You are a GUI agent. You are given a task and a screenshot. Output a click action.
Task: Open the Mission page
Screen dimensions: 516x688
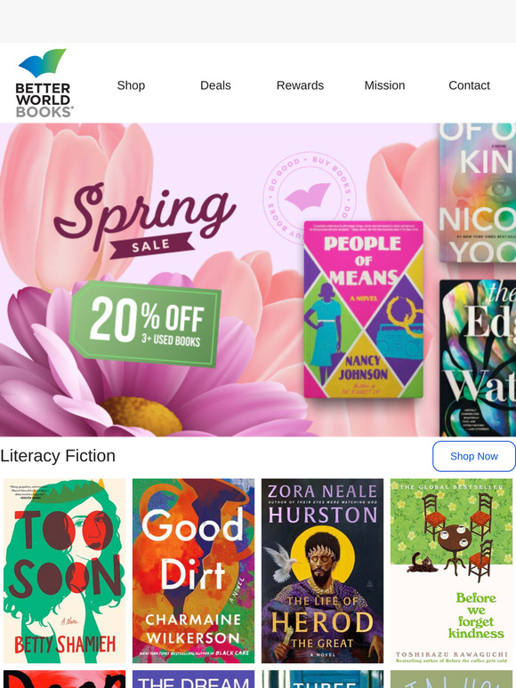coord(384,85)
